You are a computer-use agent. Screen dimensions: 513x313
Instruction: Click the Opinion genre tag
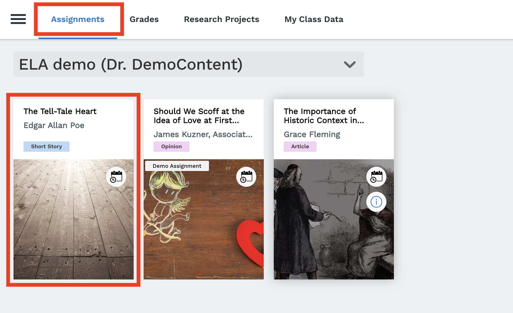point(171,146)
